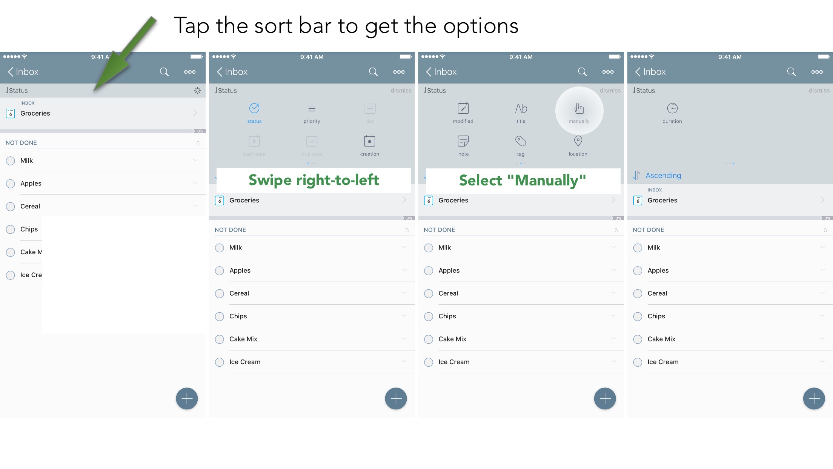The image size is (833, 469).
Task: Check off the truncated 'Ice Cre' task circle
Action: pos(11,275)
